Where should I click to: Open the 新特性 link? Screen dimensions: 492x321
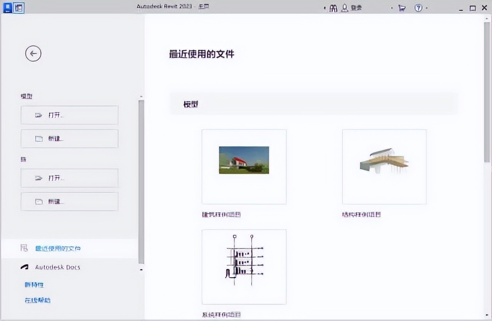point(35,285)
